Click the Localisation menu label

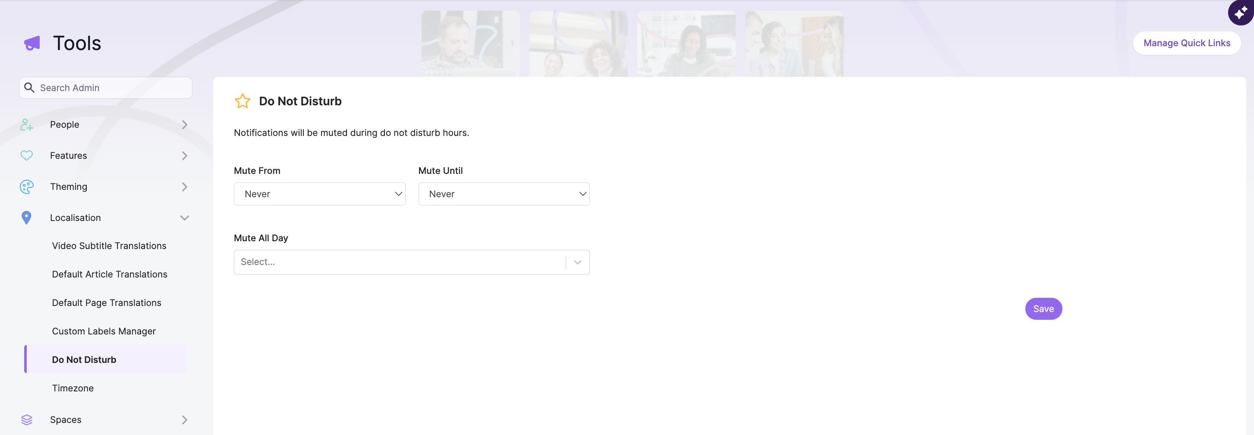76,218
